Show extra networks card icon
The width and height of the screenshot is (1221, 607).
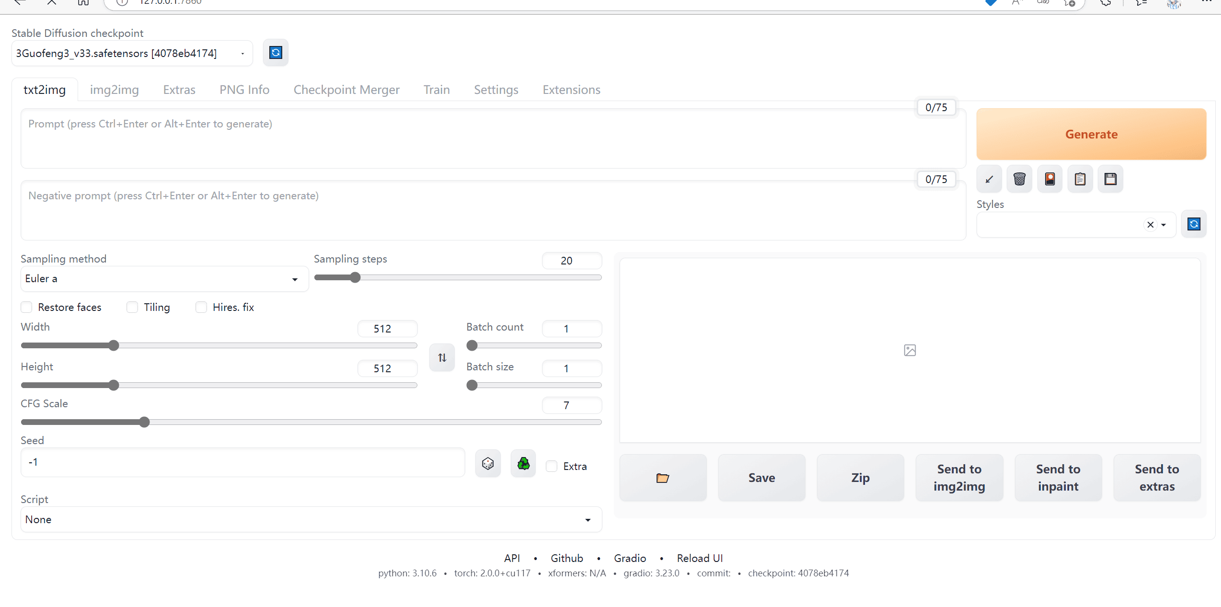[1049, 179]
